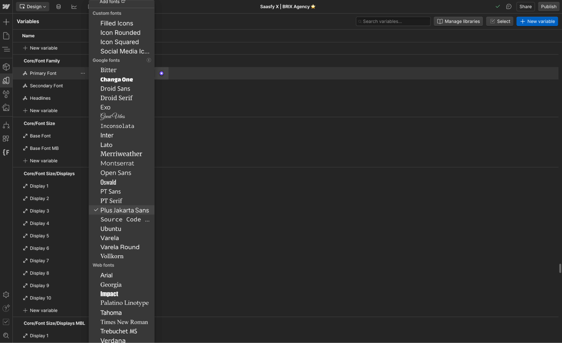Click the New variable button
The image size is (562, 343).
point(537,21)
